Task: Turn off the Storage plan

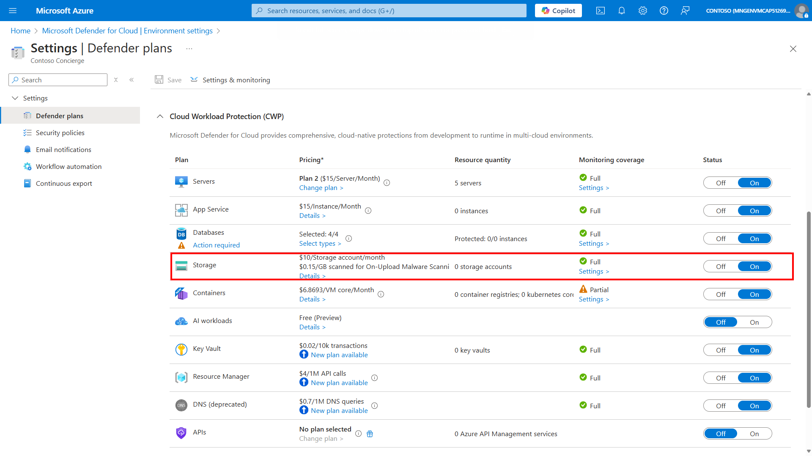Action: click(x=721, y=266)
